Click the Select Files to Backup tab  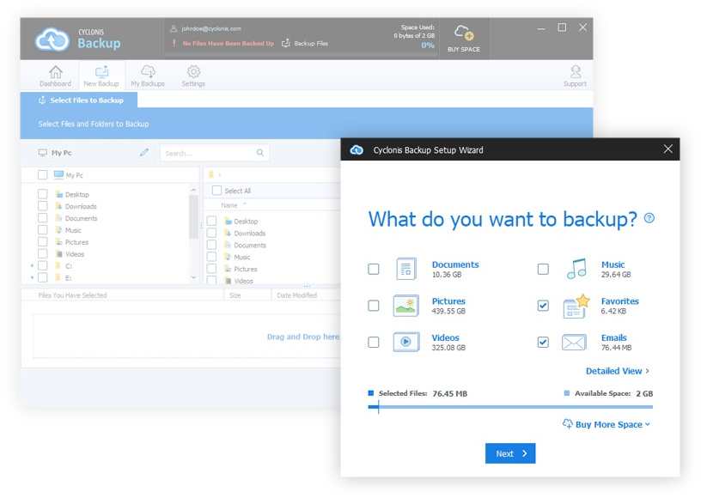pos(82,100)
